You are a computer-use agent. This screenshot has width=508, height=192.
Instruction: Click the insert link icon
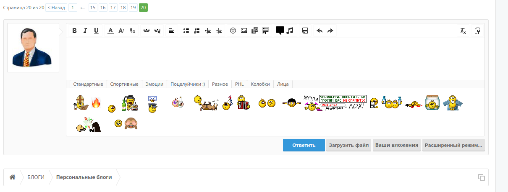(x=147, y=31)
